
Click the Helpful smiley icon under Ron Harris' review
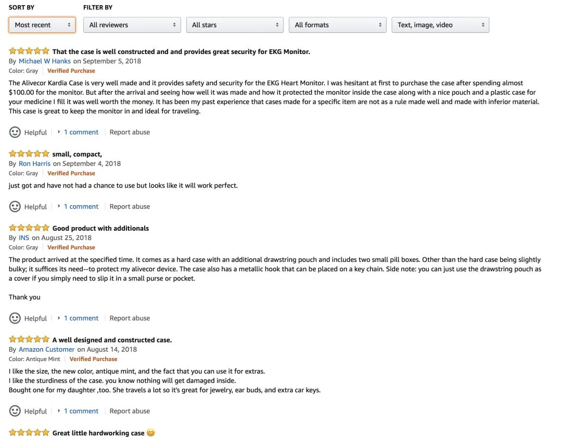[x=15, y=207]
